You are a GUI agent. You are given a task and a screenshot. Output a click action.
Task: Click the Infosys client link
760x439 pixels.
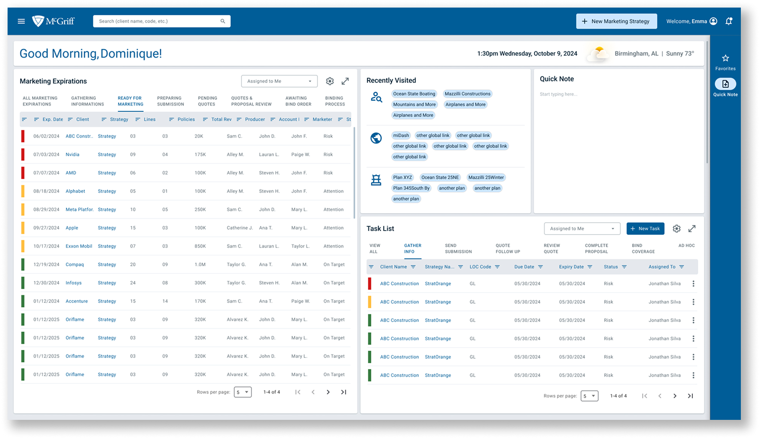point(73,283)
